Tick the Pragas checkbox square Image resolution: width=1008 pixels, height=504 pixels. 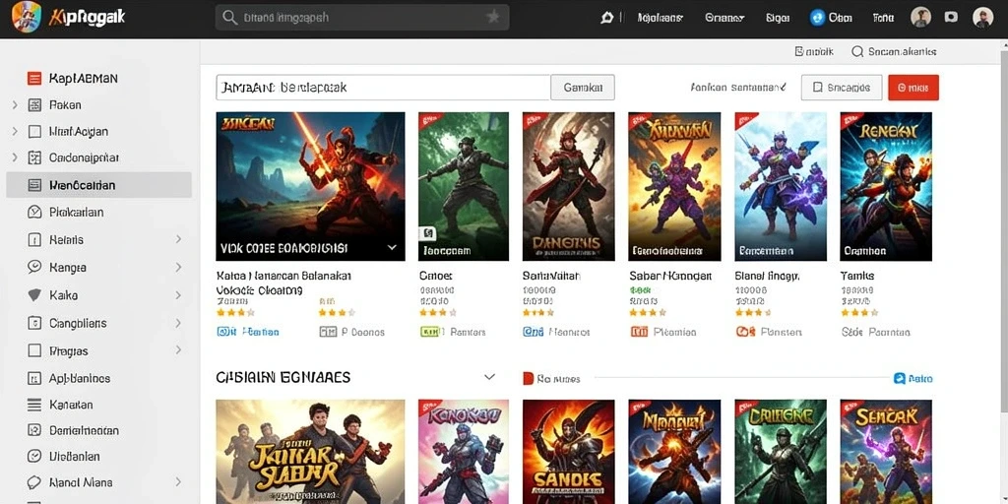34,351
